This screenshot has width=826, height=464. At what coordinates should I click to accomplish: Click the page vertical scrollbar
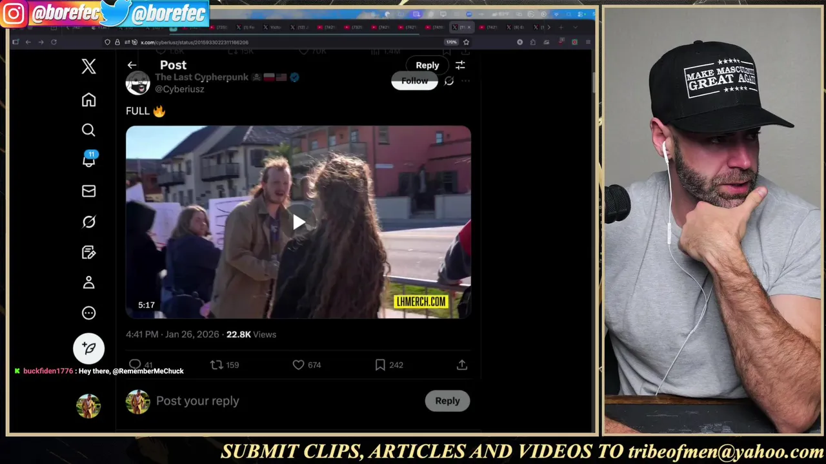point(594,84)
